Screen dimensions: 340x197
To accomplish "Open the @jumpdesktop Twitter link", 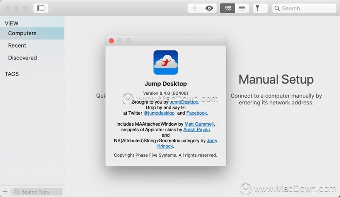I will (159, 113).
